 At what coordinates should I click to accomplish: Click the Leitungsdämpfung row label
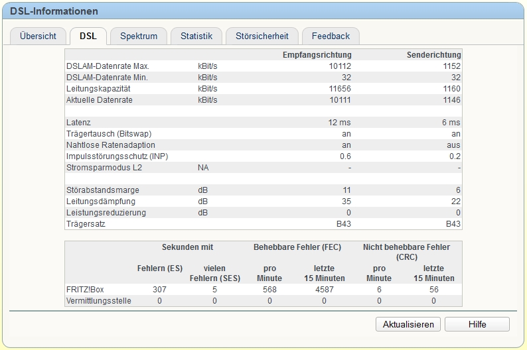(x=101, y=202)
